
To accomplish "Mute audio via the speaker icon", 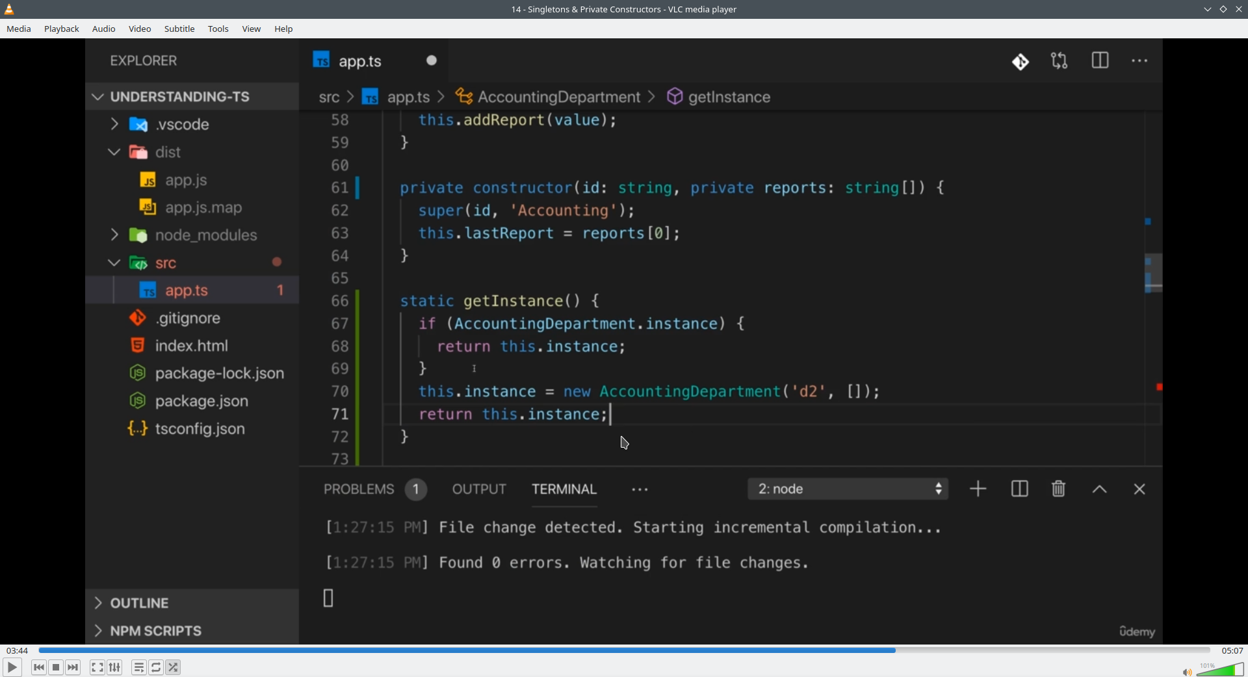I will (1187, 672).
